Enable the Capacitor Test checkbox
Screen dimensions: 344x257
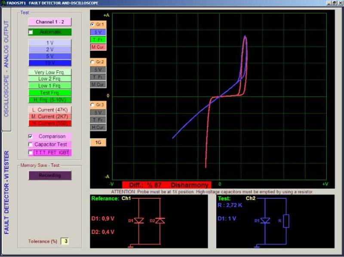pos(30,145)
